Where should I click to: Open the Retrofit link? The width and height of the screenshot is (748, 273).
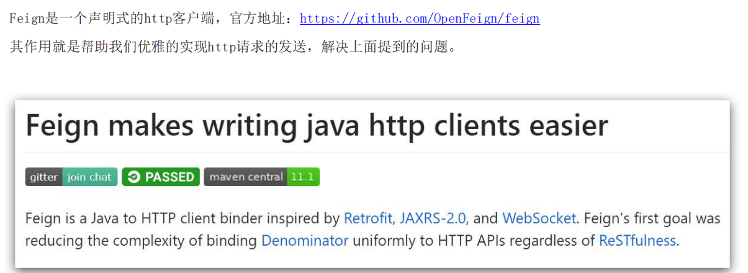368,218
